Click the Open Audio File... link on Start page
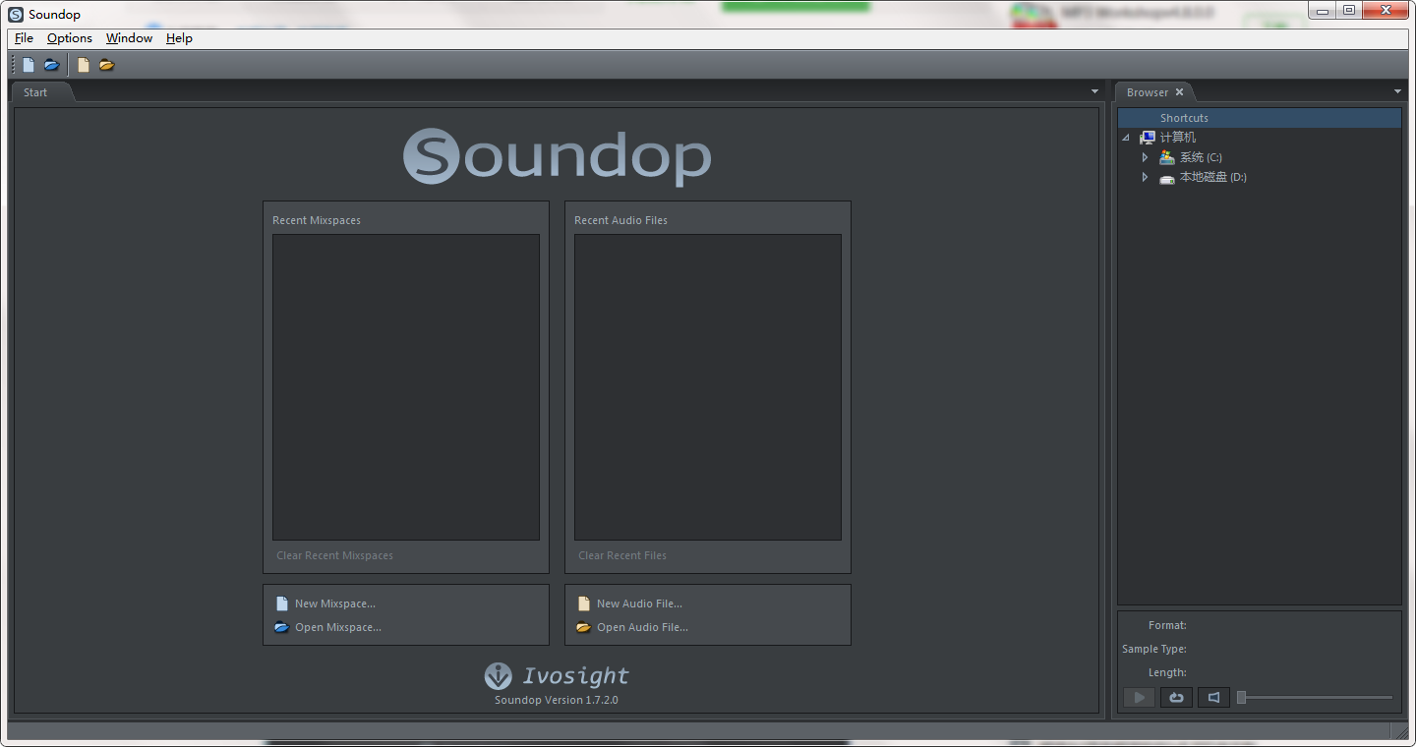The width and height of the screenshot is (1416, 747). [x=642, y=627]
